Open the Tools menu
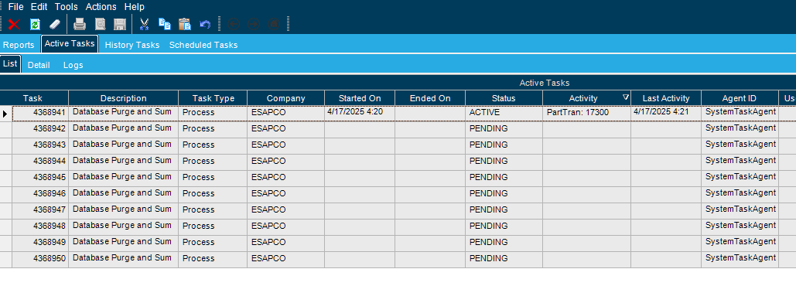 (x=67, y=7)
